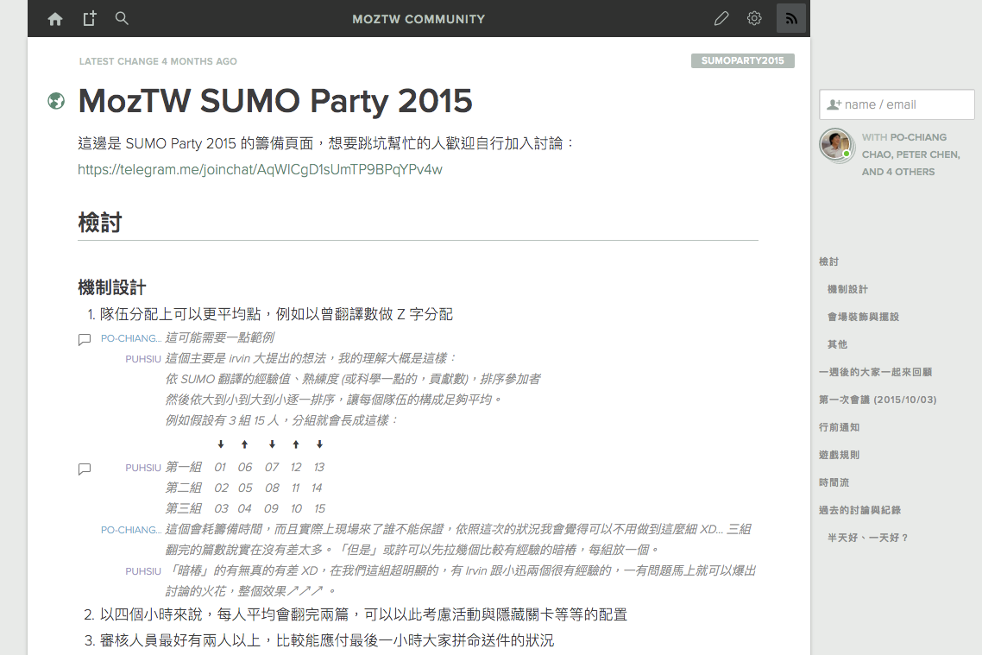Click the 機制設計 subheading in the document

pyautogui.click(x=112, y=288)
